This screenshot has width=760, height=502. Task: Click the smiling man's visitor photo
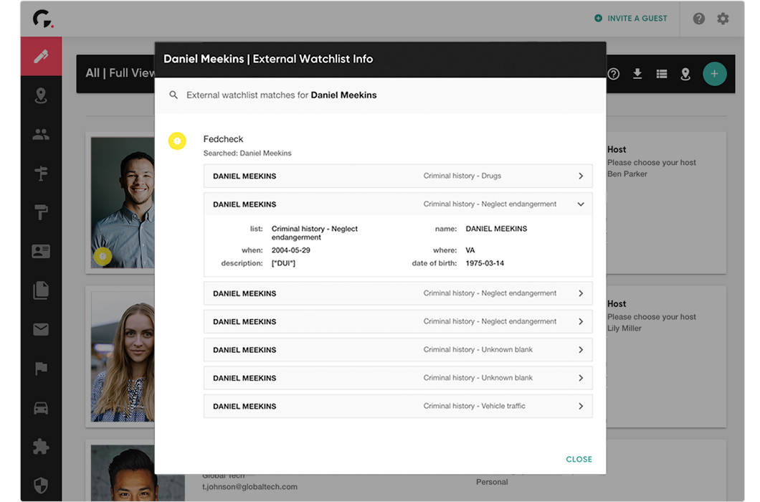123,202
